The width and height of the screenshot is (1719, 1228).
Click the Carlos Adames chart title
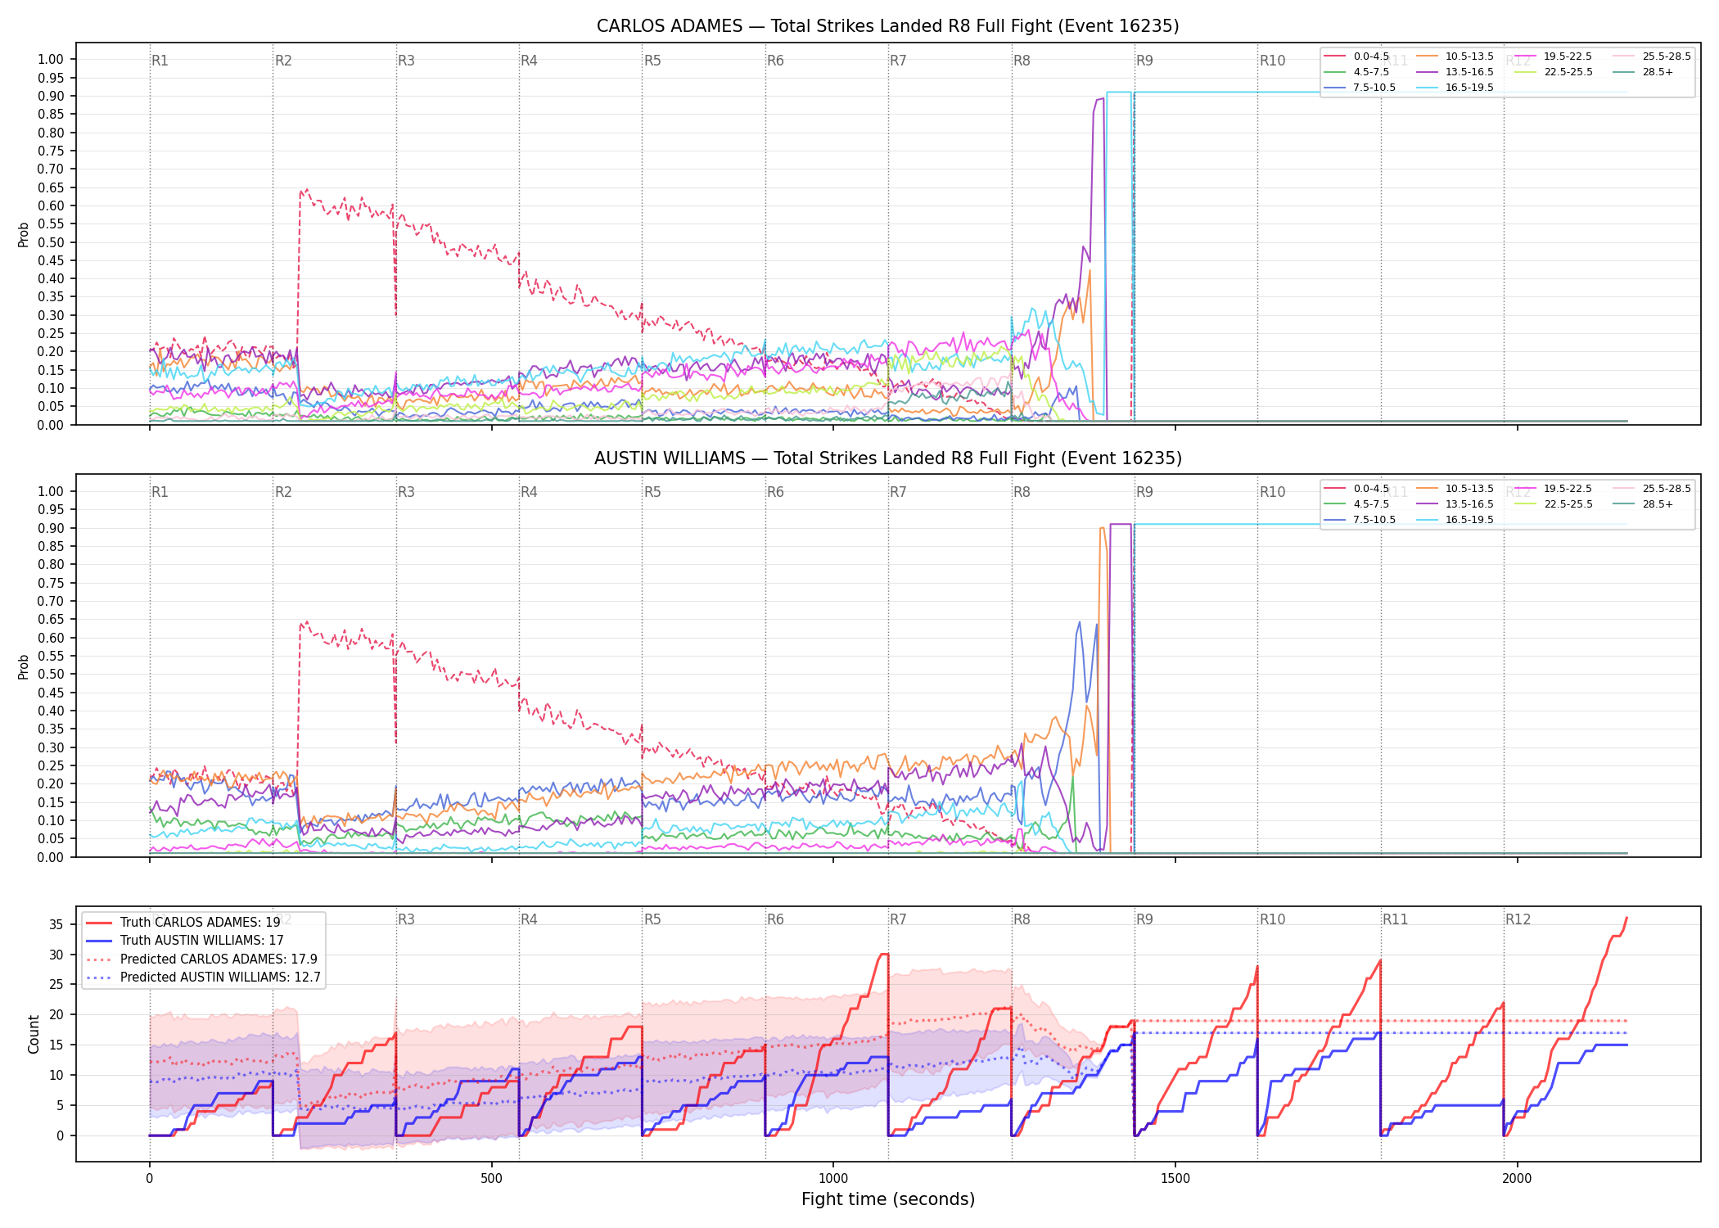888,26
